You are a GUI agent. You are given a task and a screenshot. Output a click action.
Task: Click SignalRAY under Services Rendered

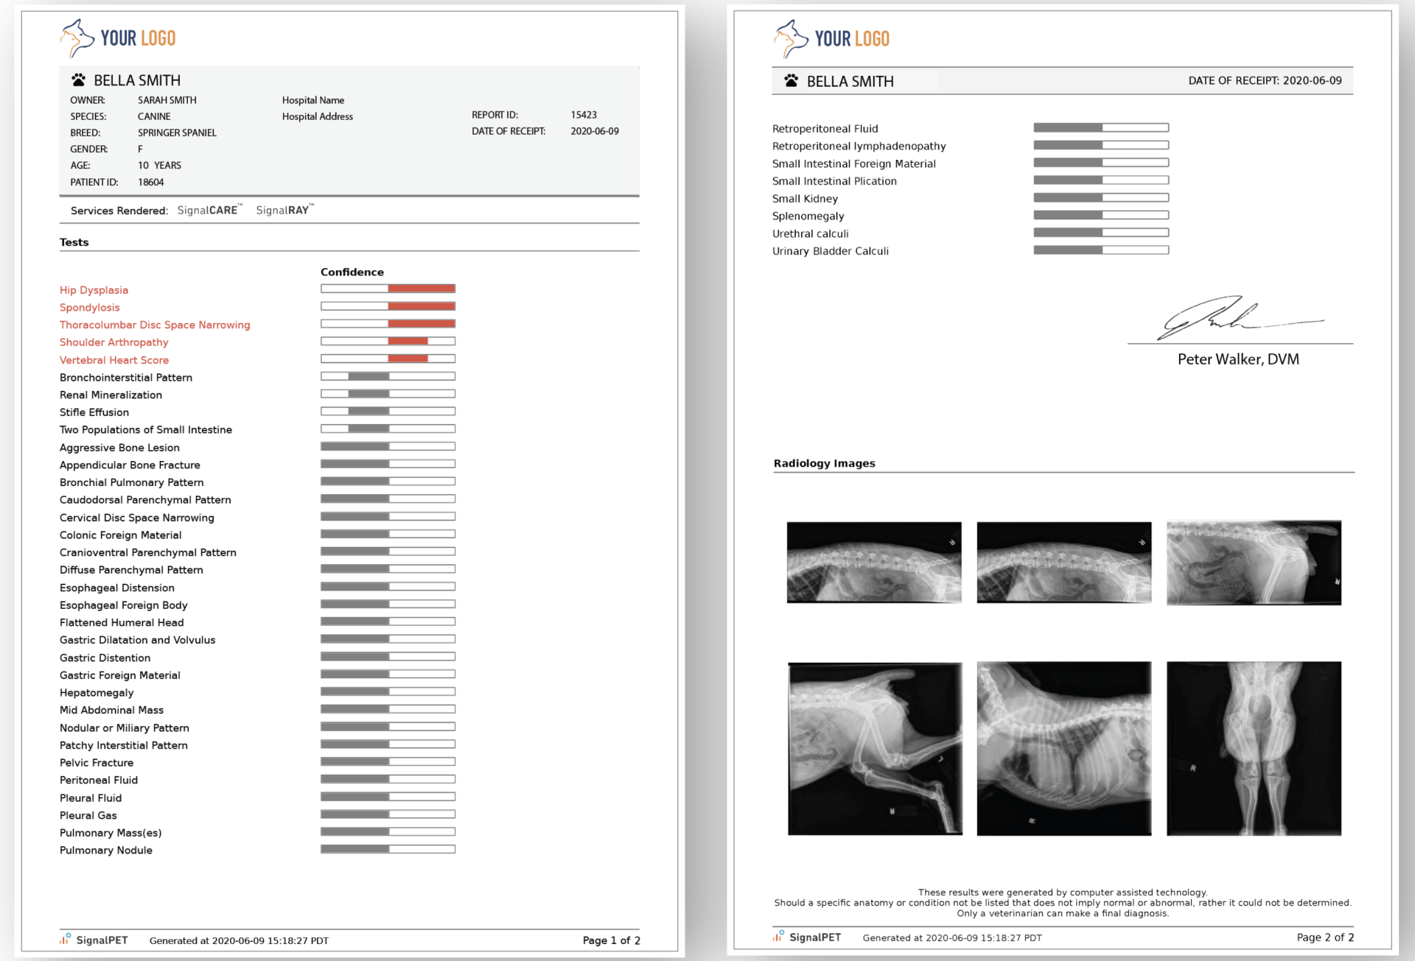click(x=285, y=210)
